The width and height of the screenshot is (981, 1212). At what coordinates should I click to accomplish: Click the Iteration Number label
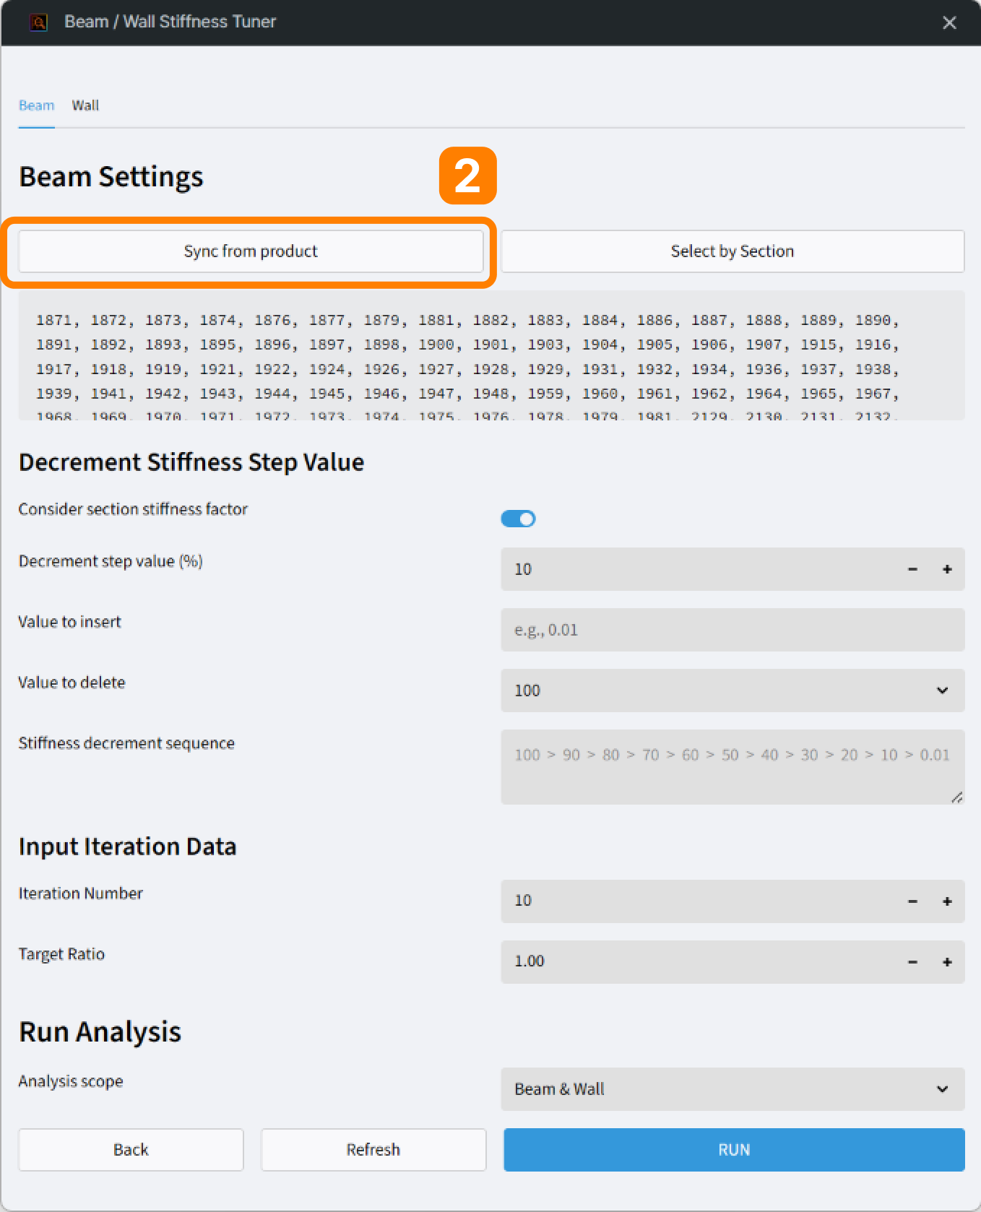click(x=81, y=893)
